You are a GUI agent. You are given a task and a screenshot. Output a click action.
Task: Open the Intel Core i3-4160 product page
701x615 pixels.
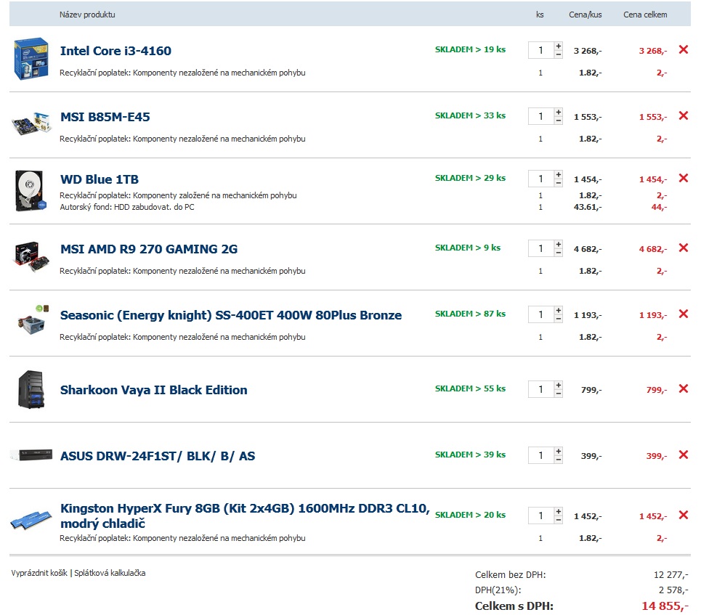[x=116, y=51]
